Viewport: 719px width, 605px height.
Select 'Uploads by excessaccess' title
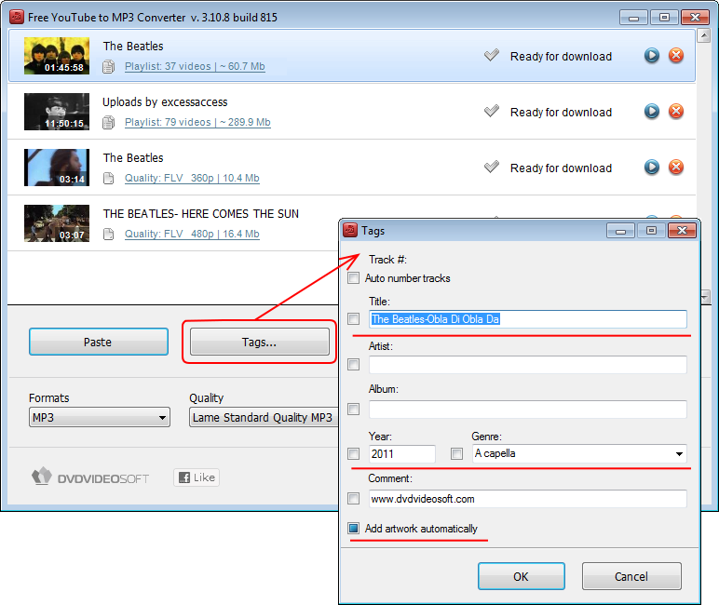165,101
